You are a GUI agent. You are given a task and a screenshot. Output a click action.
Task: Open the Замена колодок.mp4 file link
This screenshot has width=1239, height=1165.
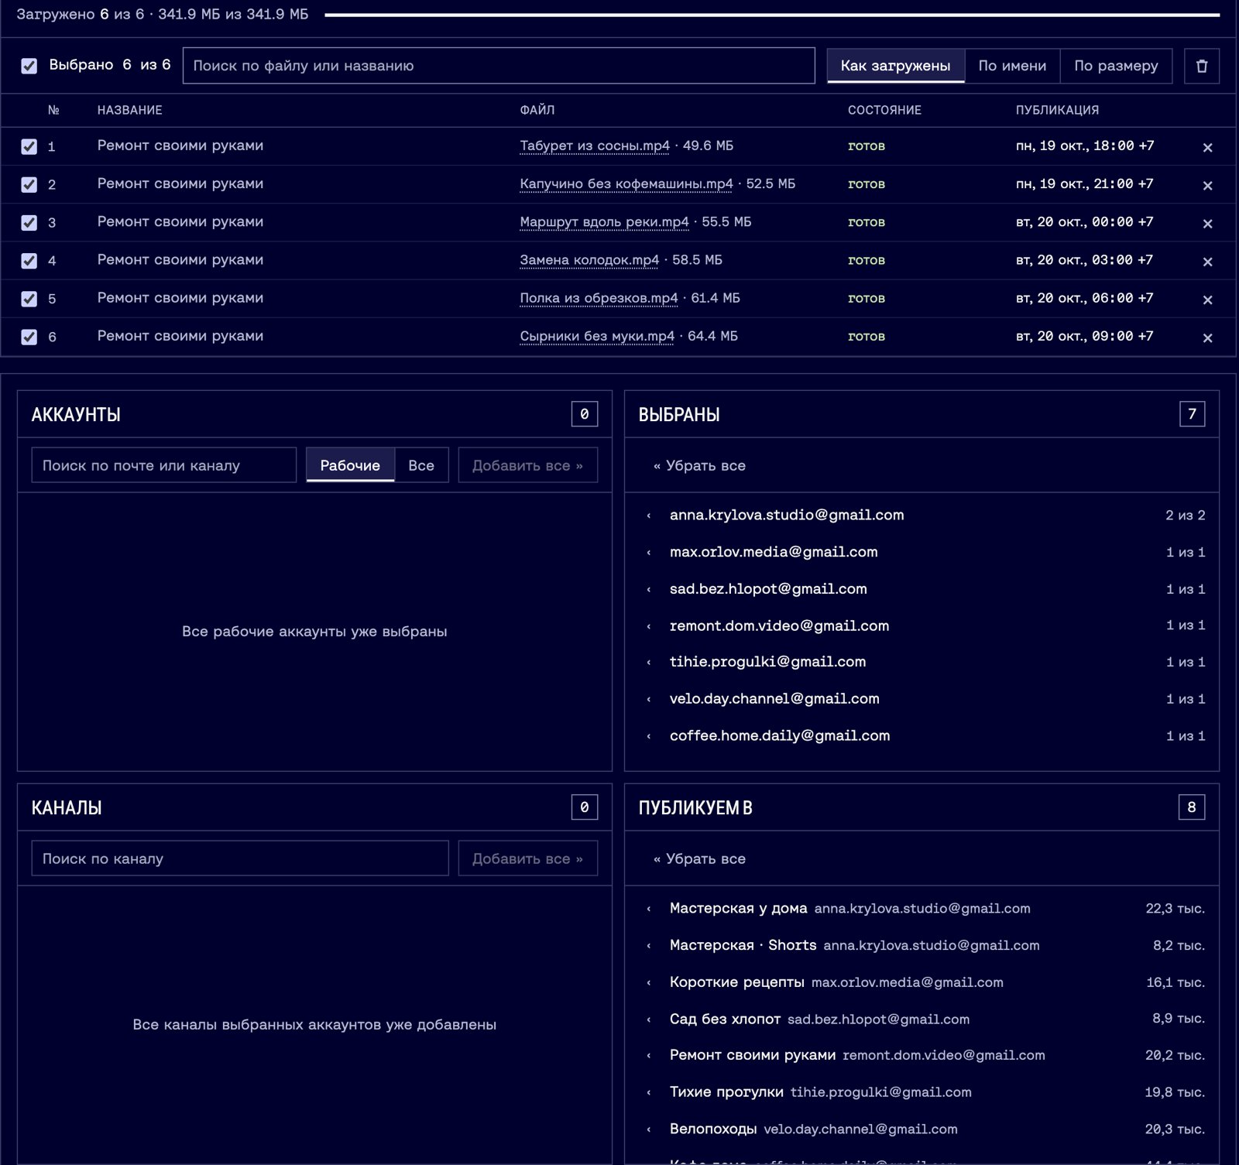click(x=589, y=260)
